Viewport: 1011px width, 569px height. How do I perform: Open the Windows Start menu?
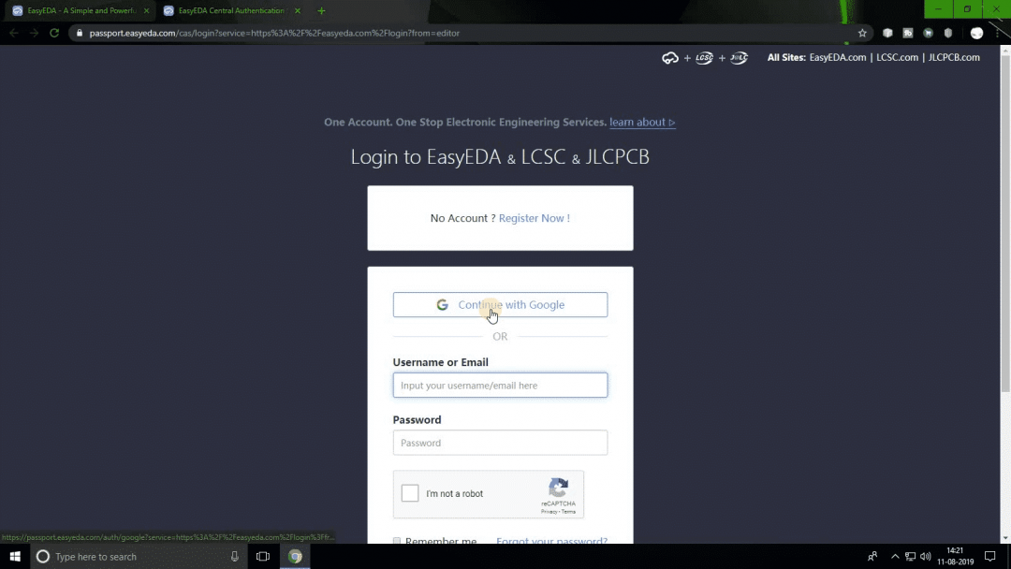pyautogui.click(x=15, y=556)
